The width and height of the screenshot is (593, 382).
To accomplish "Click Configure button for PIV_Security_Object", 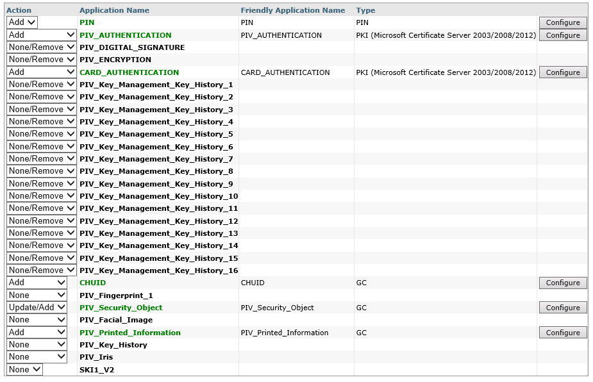I will click(x=562, y=307).
